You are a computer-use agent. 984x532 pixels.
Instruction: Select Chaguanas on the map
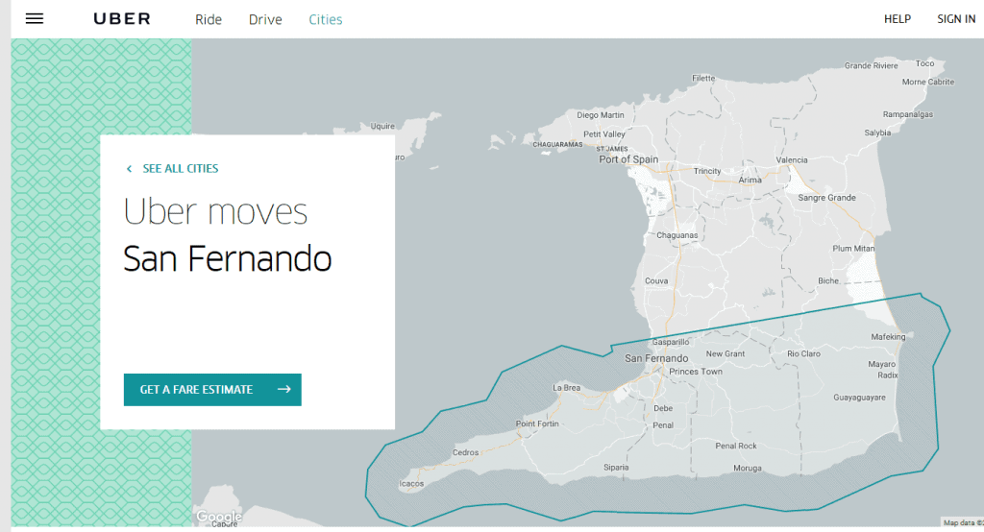pos(677,235)
